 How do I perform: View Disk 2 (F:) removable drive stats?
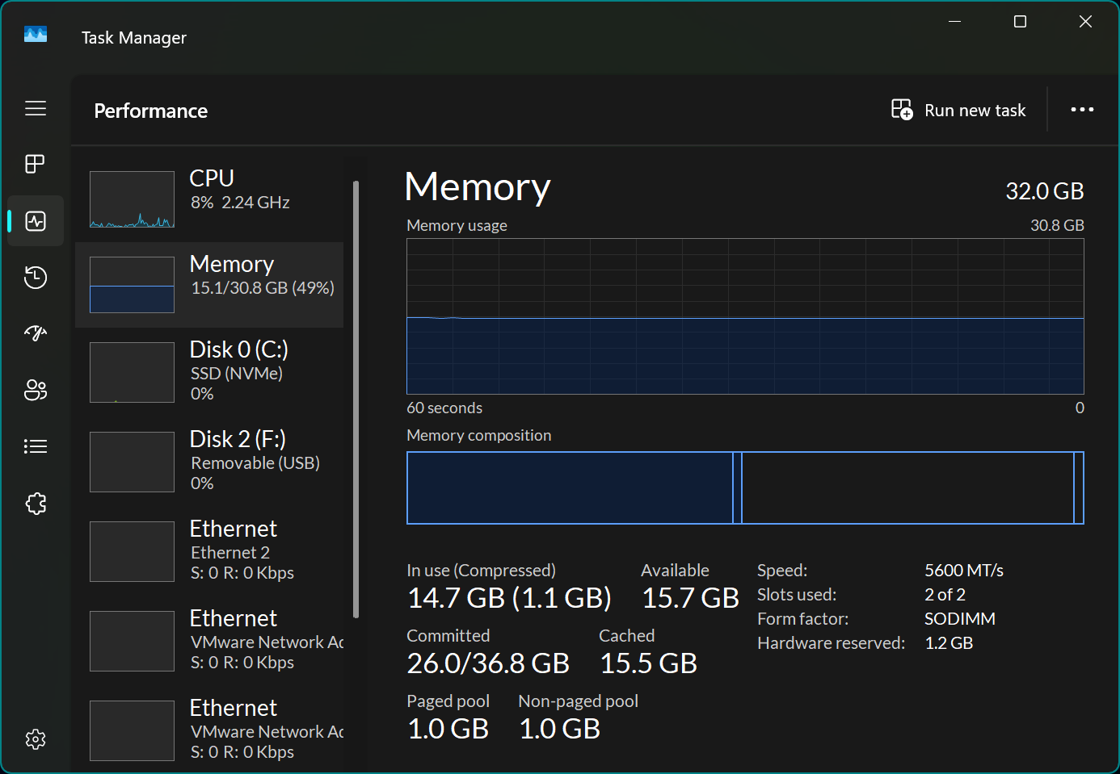click(210, 461)
